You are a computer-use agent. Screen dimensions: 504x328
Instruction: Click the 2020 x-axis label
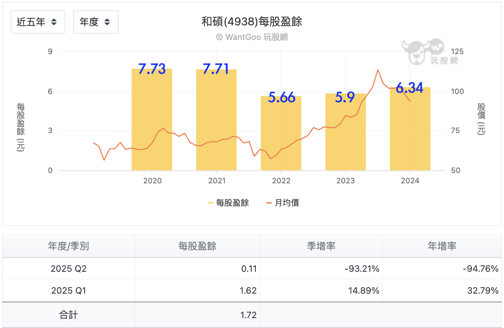tap(152, 181)
